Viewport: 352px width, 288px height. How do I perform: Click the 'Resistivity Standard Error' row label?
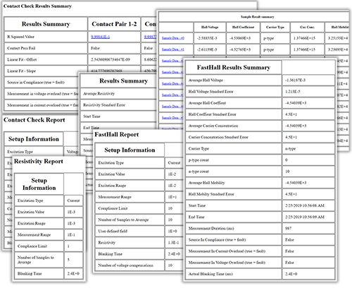[104, 105]
